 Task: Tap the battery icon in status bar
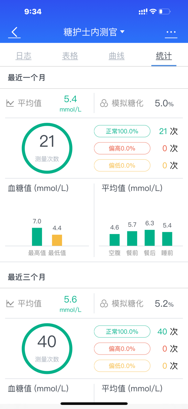point(165,12)
